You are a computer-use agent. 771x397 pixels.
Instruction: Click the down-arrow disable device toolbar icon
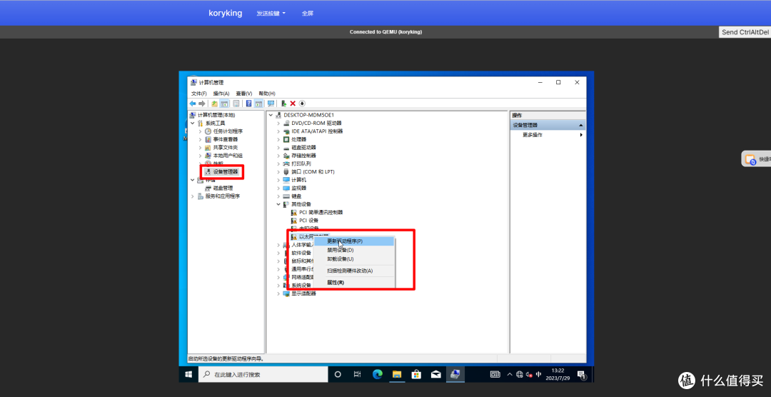(x=302, y=104)
